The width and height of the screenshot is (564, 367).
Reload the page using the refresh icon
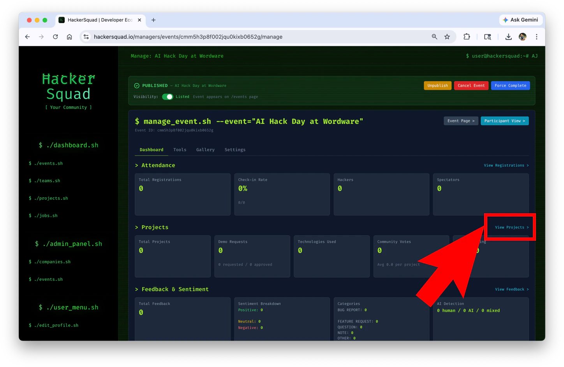click(x=55, y=37)
